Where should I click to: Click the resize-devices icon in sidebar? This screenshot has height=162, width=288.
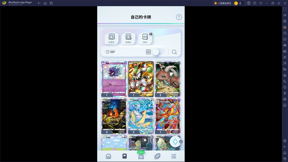[x=285, y=81]
